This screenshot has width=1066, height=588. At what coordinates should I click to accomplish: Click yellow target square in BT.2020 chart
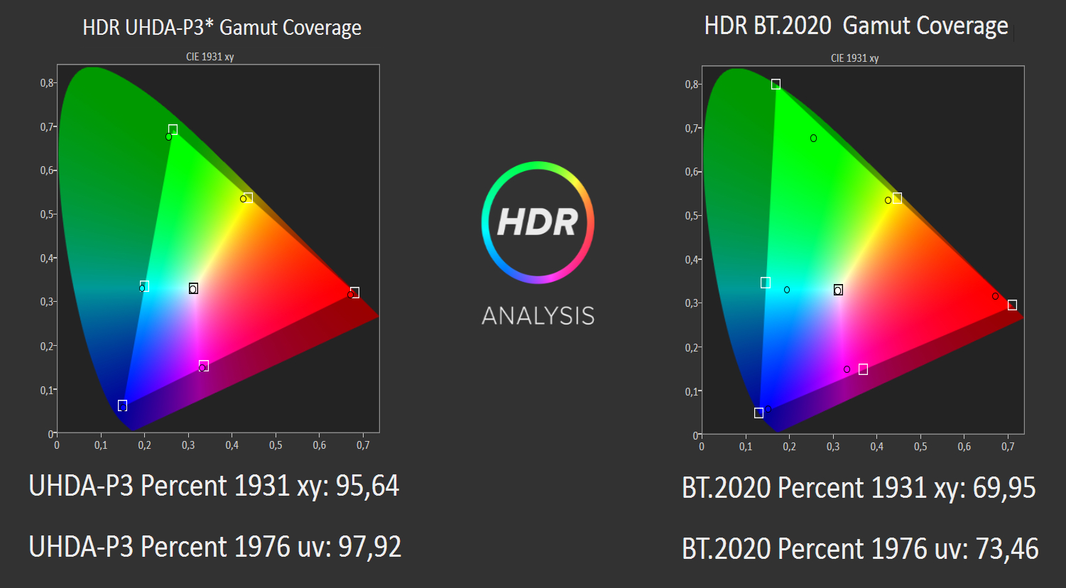897,198
